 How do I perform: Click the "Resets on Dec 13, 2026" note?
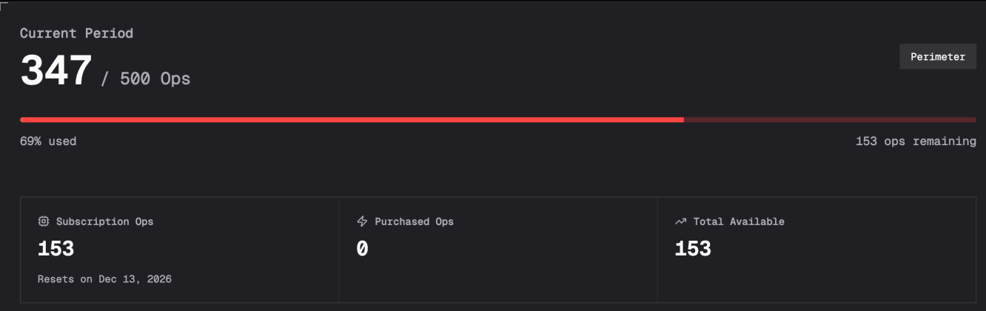tap(104, 279)
